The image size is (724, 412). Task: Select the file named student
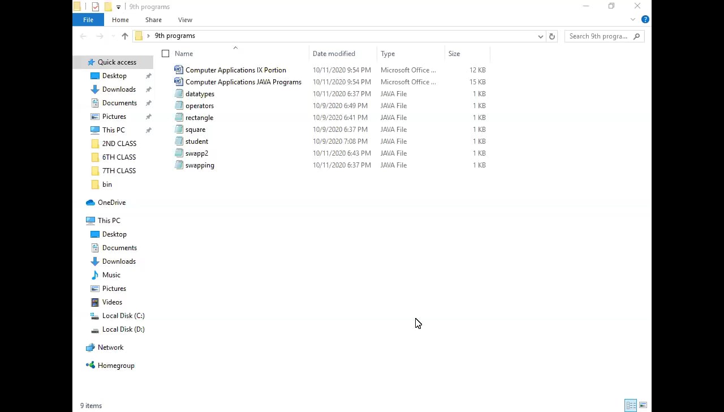pos(197,141)
